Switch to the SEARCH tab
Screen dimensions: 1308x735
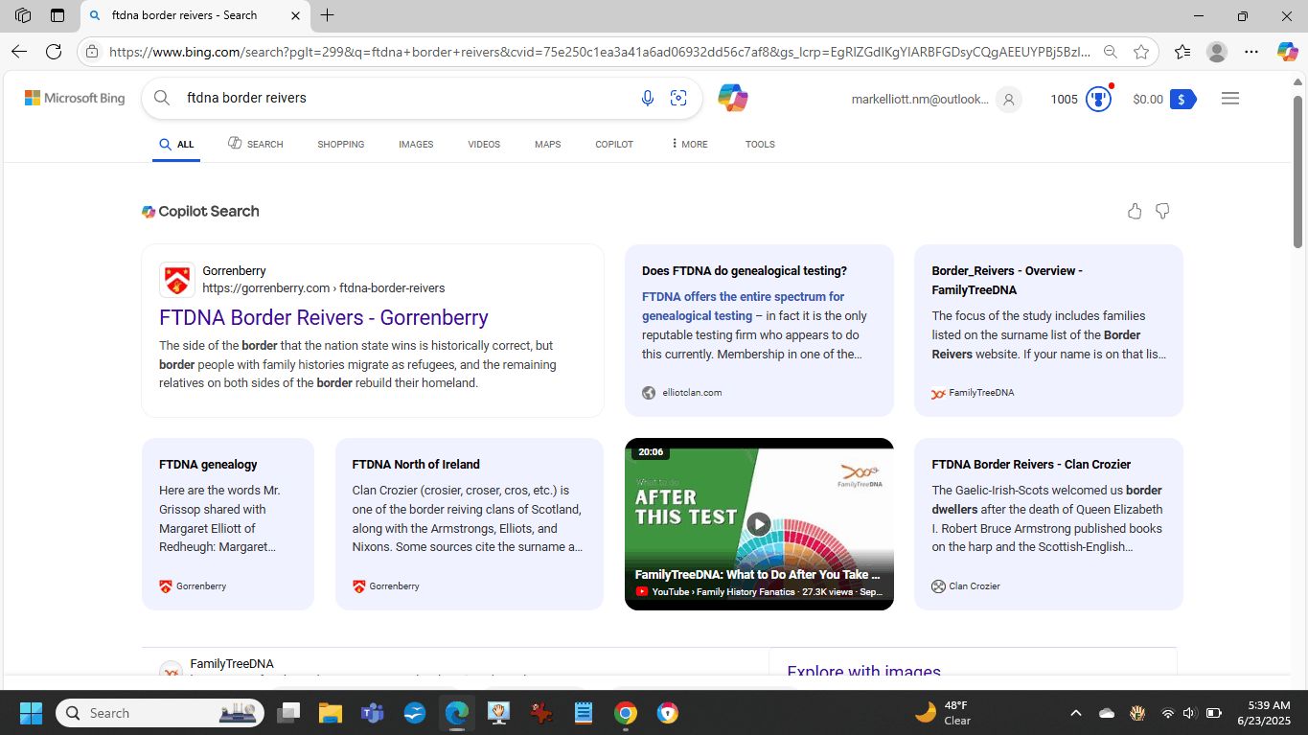click(x=256, y=144)
